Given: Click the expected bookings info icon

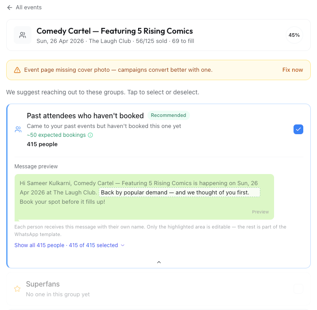Looking at the screenshot, I should pyautogui.click(x=90, y=135).
